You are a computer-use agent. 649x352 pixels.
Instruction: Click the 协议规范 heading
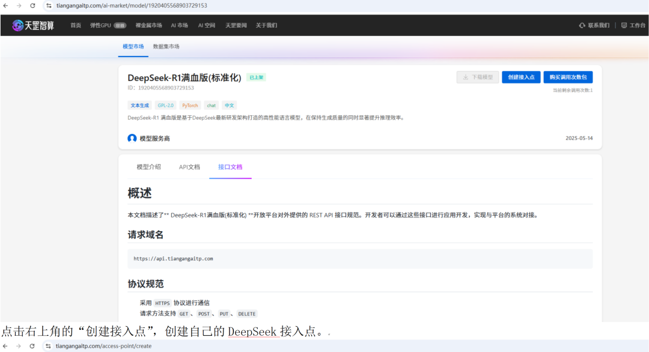click(x=145, y=284)
